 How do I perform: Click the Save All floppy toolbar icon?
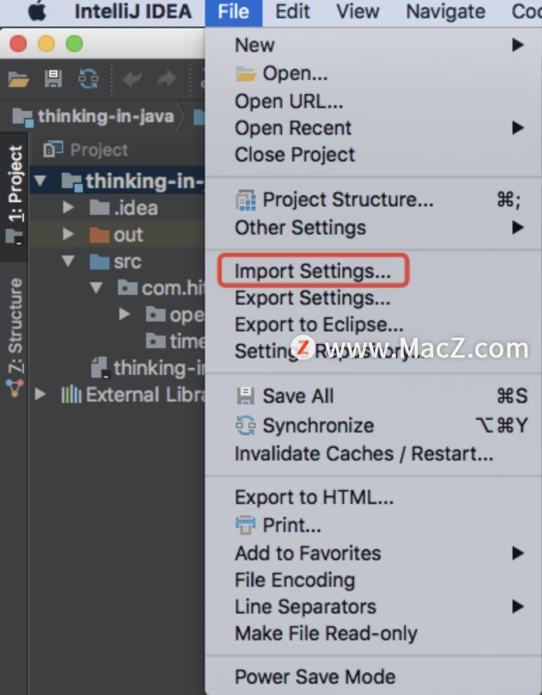click(53, 79)
